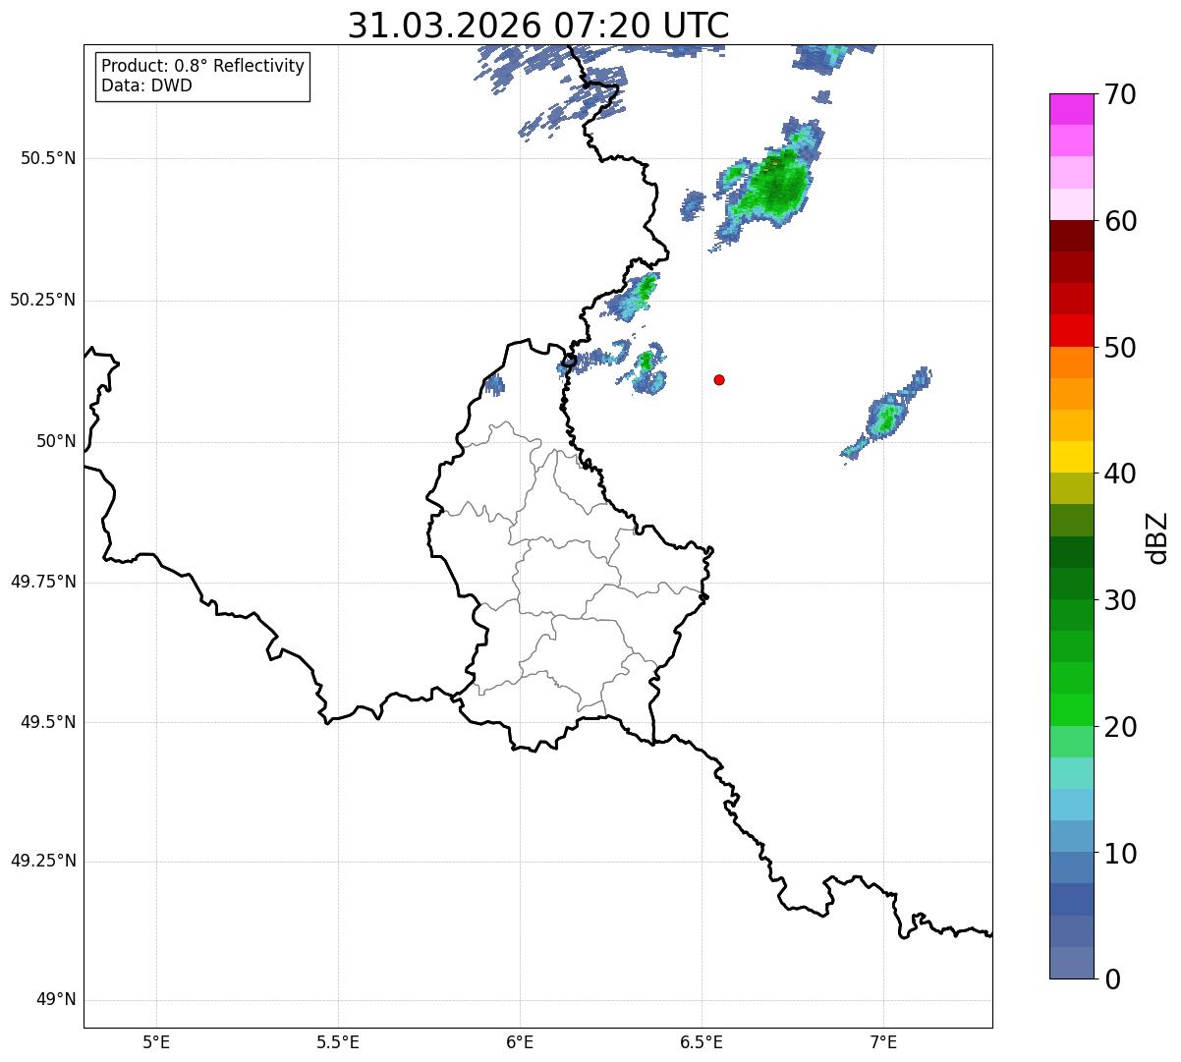Click the "dBZ" colorbar label
Viewport: 1181px width, 1062px height.
pyautogui.click(x=1157, y=536)
